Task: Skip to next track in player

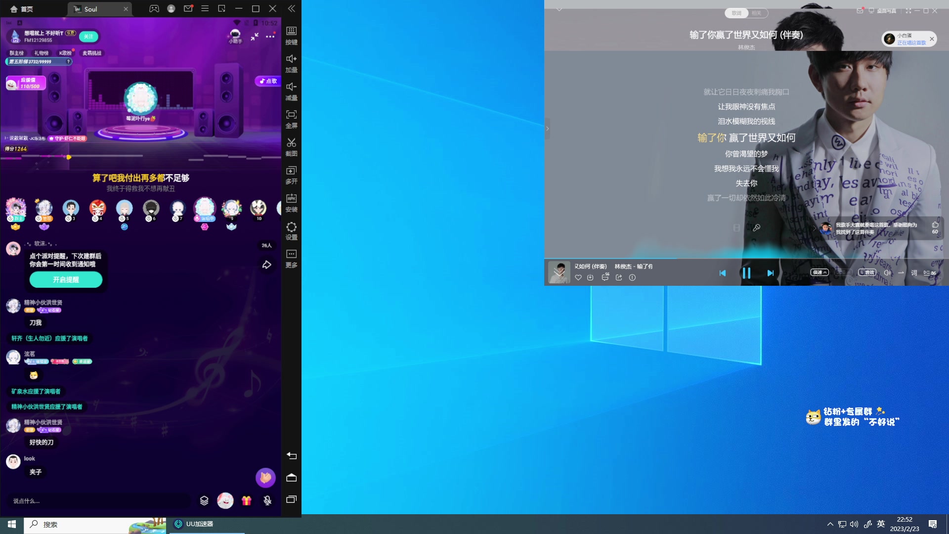Action: click(770, 273)
